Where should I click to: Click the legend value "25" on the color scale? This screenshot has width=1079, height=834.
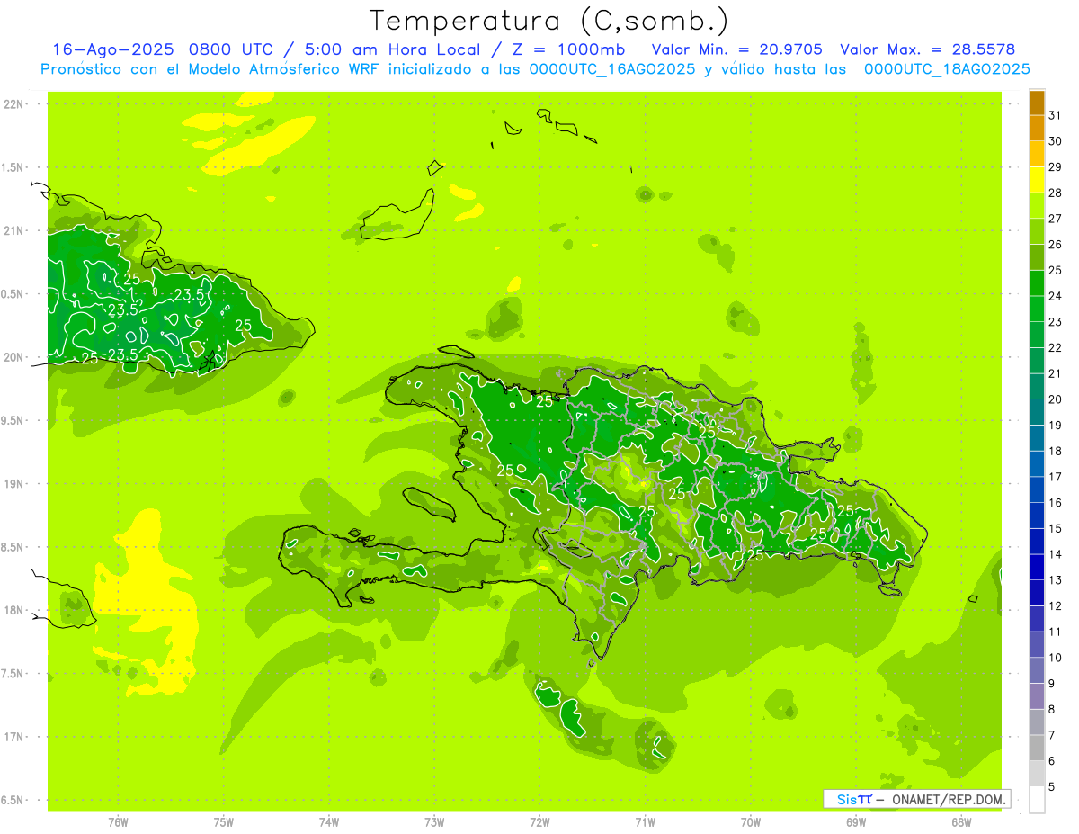tap(1055, 270)
